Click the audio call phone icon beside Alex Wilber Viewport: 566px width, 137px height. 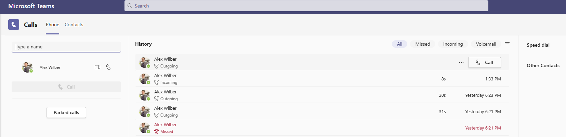[x=108, y=67]
